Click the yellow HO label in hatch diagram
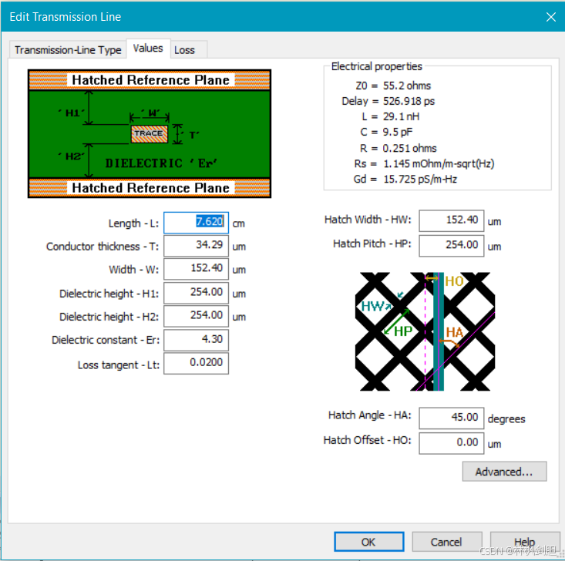This screenshot has height=561, width=565. (454, 281)
